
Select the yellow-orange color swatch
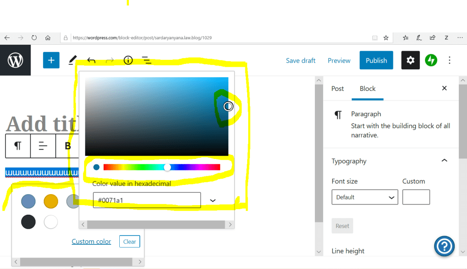coord(51,201)
